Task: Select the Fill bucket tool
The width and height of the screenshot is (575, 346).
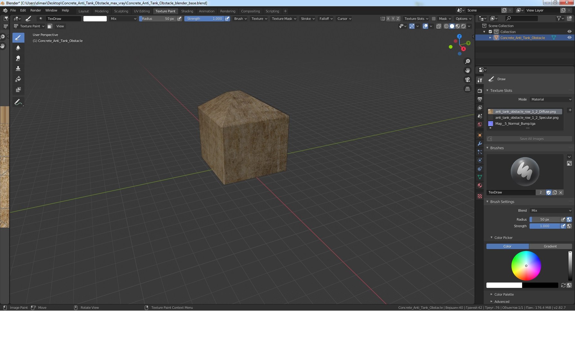Action: [x=18, y=79]
